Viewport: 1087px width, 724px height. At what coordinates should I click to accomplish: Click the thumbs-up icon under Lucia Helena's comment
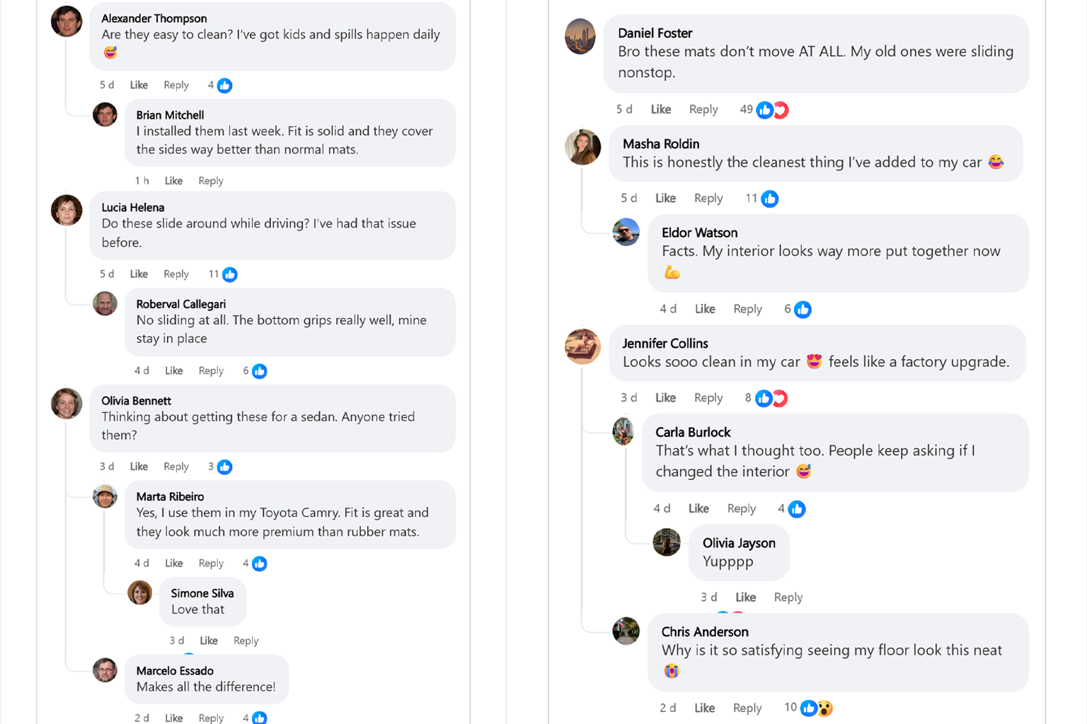[x=229, y=274]
